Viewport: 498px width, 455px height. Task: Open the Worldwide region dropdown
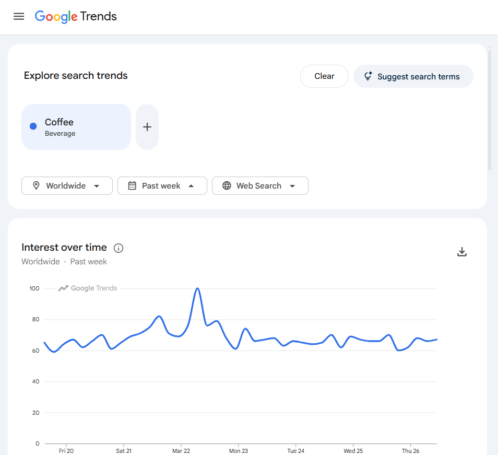[x=67, y=185]
